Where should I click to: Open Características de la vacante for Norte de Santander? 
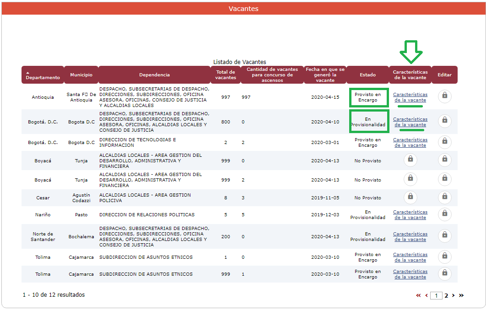410,236
